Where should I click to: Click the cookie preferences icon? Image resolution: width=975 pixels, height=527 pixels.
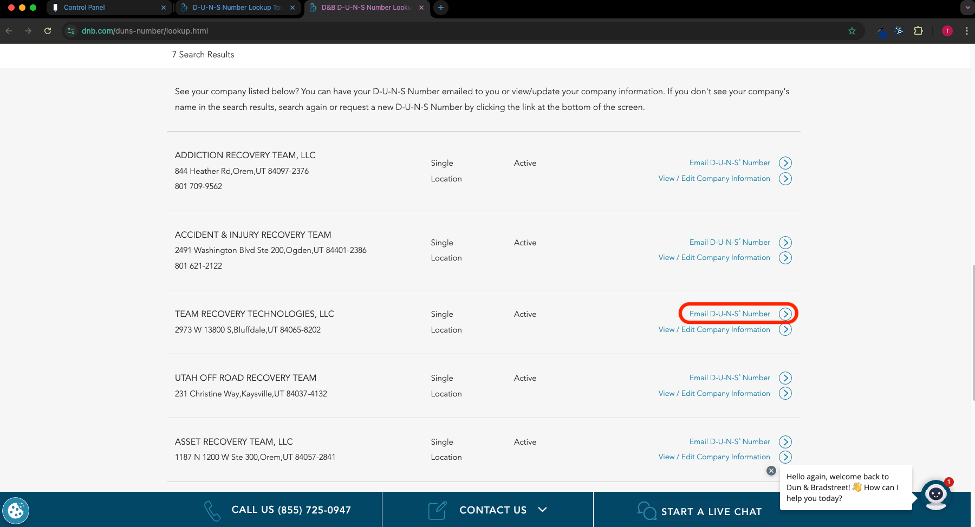pos(16,510)
